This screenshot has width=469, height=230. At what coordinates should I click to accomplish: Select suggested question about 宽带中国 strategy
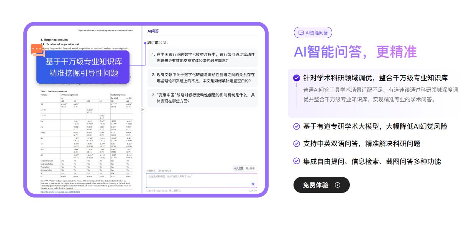tap(203, 98)
